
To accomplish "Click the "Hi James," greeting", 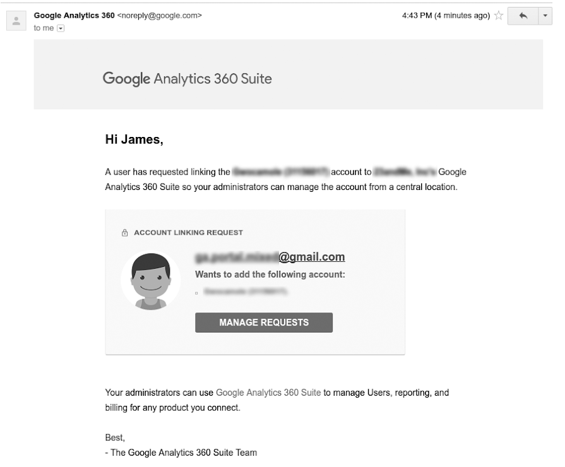I will click(x=134, y=140).
